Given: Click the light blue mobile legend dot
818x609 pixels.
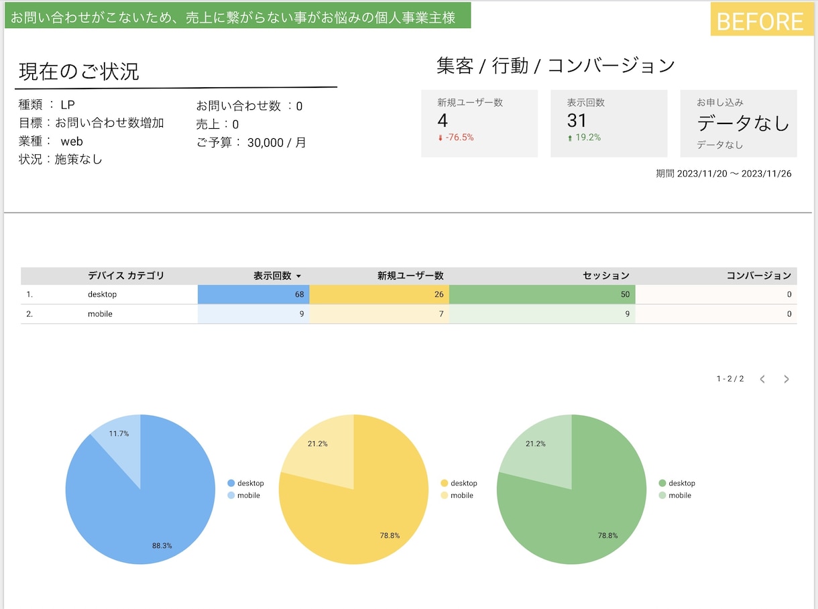Looking at the screenshot, I should click(231, 495).
